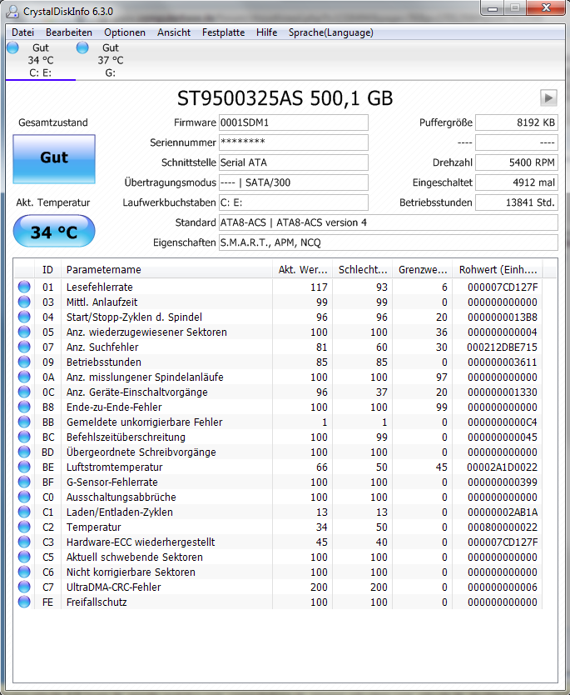Click raw value 00000002AB1A
Image resolution: width=570 pixels, height=695 pixels.
[x=503, y=512]
